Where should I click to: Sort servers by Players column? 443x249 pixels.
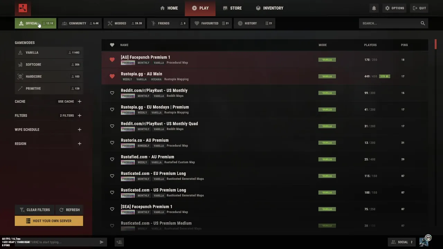point(370,45)
